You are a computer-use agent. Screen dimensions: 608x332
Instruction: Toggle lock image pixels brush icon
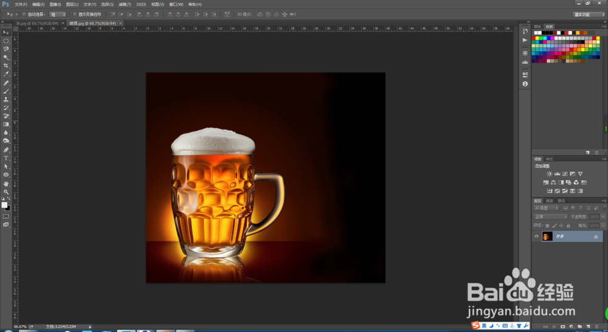pyautogui.click(x=554, y=226)
